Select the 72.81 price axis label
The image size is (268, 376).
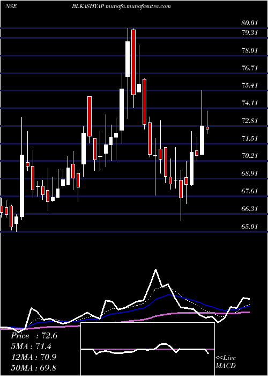(x=250, y=121)
